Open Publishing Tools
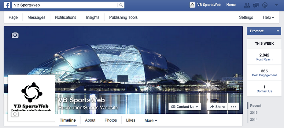This screenshot has height=128, width=284. point(123,17)
